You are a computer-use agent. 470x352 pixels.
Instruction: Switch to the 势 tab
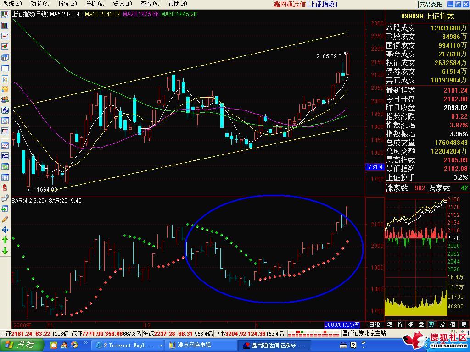[x=431, y=324]
